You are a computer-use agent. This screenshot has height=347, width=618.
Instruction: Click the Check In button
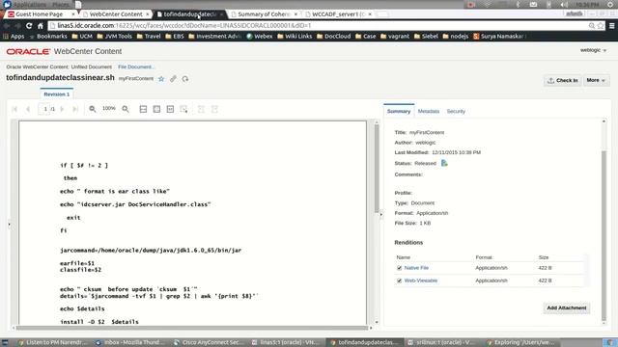(x=562, y=80)
